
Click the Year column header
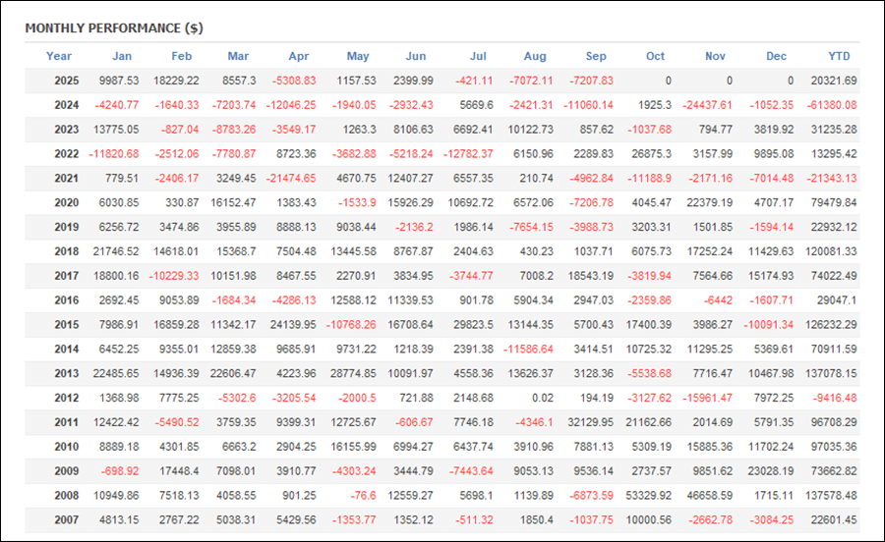[x=59, y=56]
